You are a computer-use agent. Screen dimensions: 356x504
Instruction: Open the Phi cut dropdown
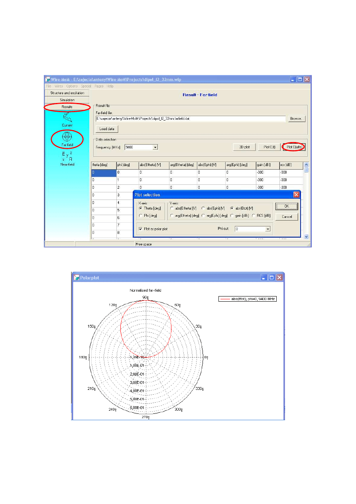point(268,229)
